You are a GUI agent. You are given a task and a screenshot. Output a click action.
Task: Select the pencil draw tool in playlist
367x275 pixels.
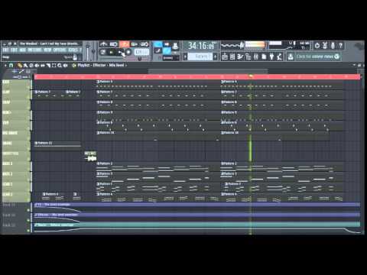(19, 65)
